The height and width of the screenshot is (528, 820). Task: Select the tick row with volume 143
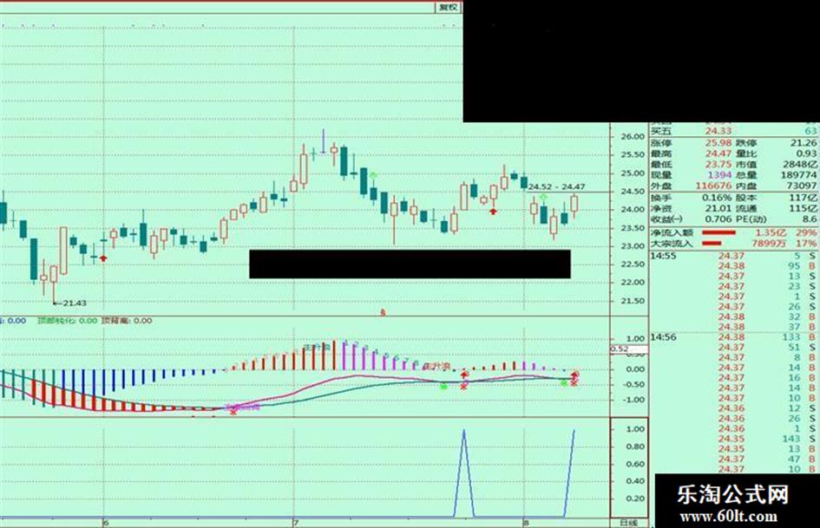pos(734,439)
